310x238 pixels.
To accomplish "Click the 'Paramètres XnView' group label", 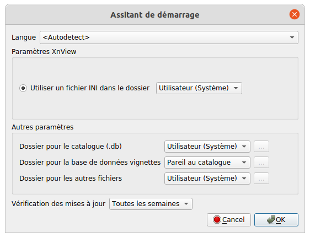I will [x=44, y=52].
